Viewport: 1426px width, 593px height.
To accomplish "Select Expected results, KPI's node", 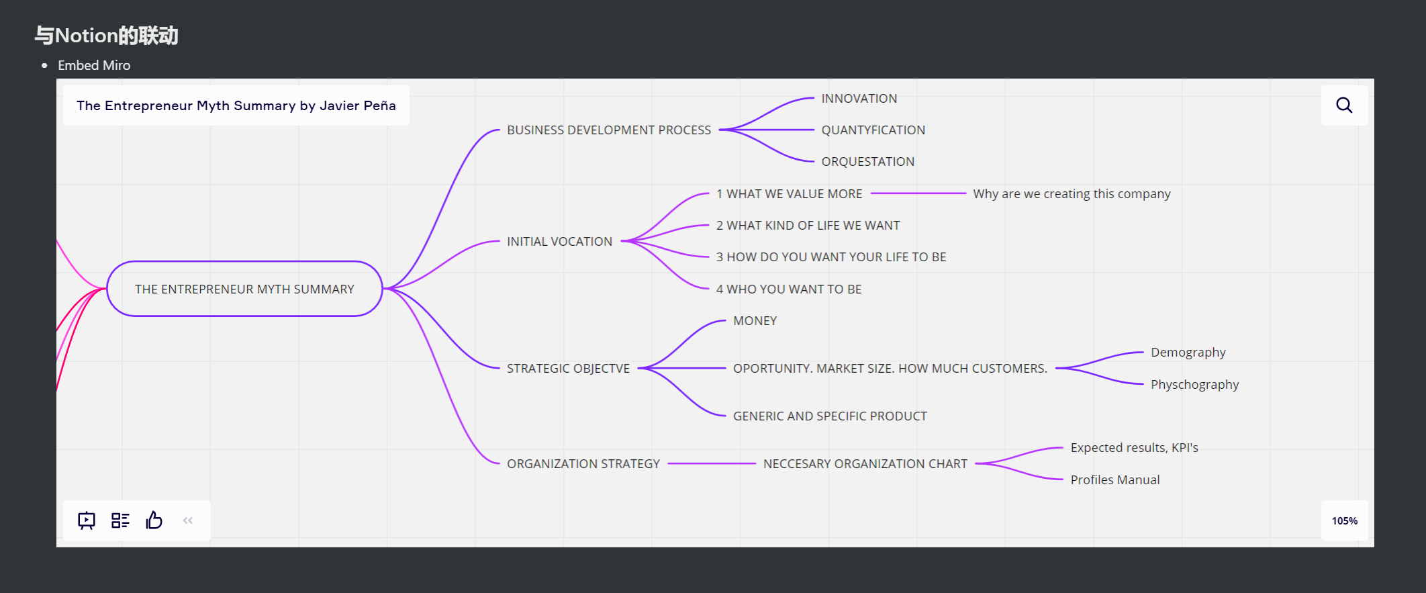I will click(1135, 447).
